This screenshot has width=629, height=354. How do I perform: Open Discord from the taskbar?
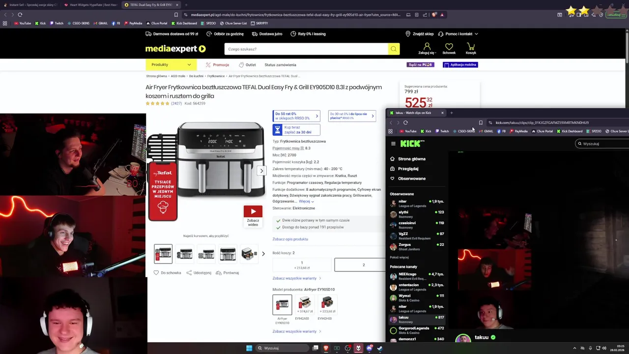[x=369, y=348]
